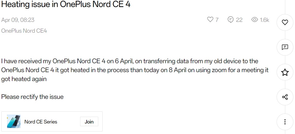295x134 pixels.
Task: Click the like count number 7
Action: click(x=217, y=20)
